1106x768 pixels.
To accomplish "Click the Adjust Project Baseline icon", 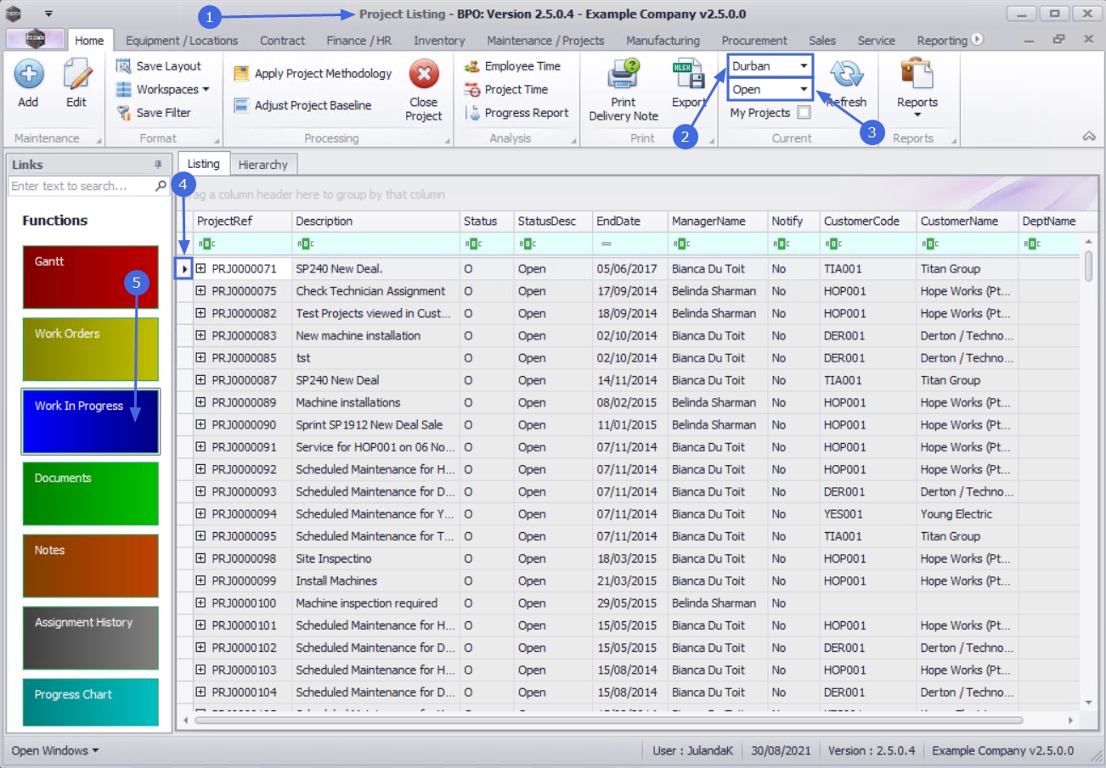I will click(x=241, y=105).
